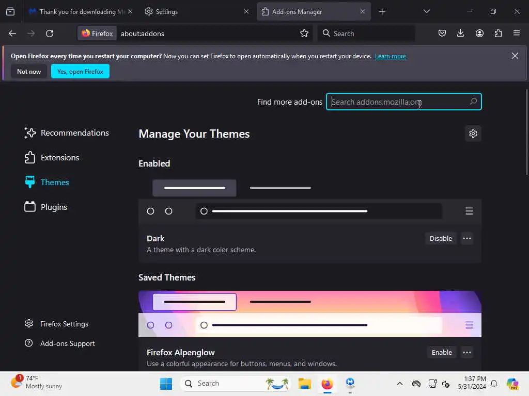Click the muted volume tray icon

(446, 384)
